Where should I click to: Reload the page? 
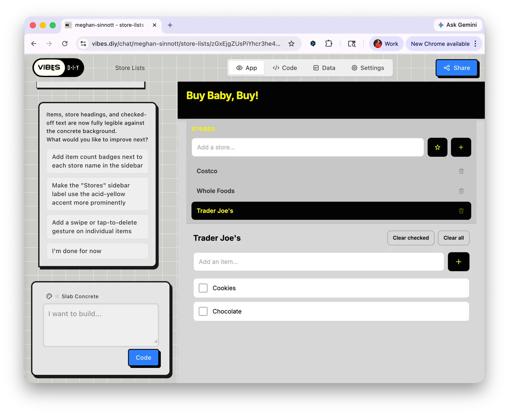coord(65,44)
